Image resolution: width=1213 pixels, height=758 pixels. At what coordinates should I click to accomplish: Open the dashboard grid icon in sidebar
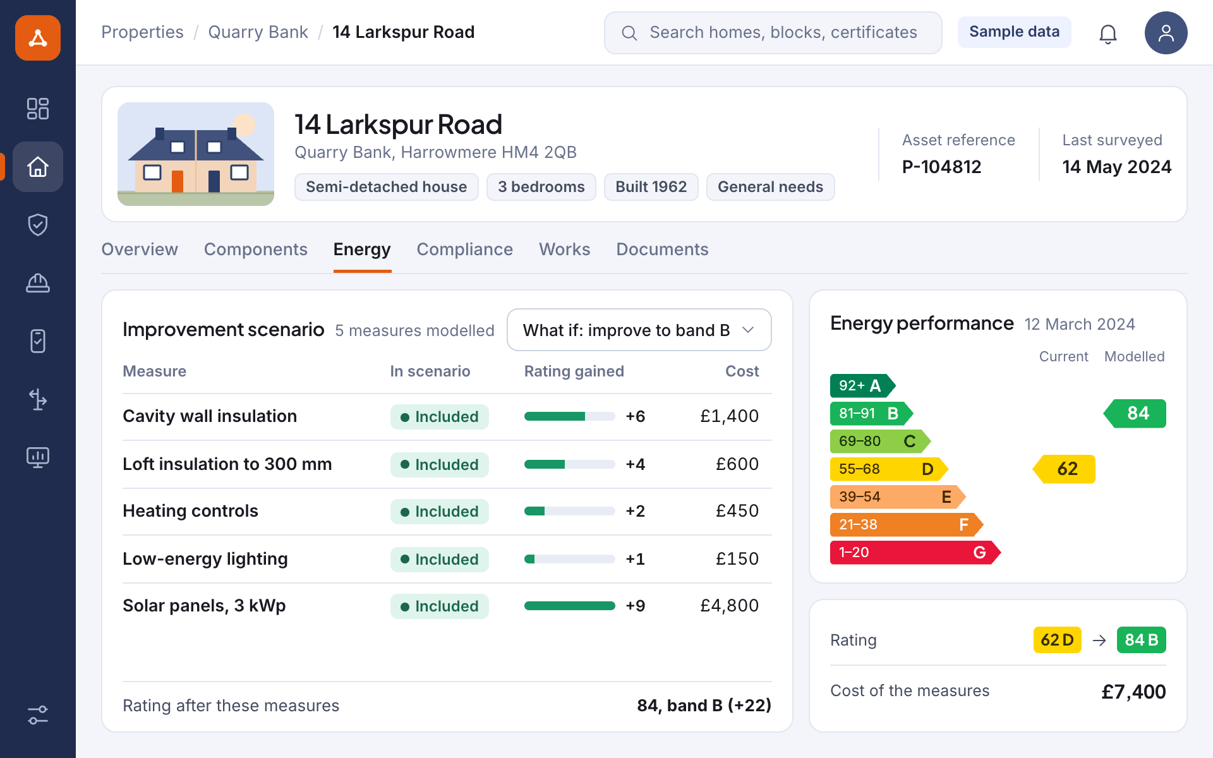(x=38, y=109)
